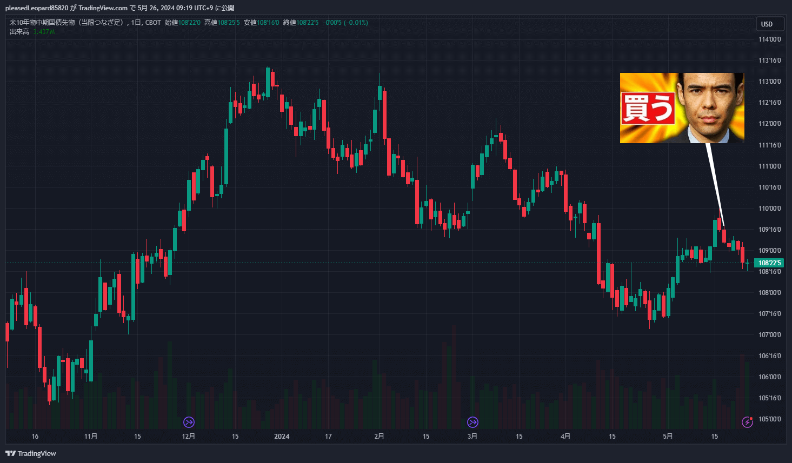
Task: Click the TradingView logo in the footer
Action: coord(31,453)
